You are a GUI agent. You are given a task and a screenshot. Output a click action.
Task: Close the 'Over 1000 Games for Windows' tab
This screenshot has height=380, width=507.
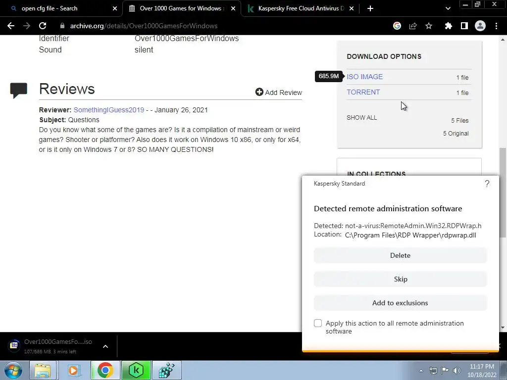click(233, 8)
